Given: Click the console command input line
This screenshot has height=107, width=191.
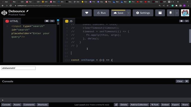Looking at the screenshot, I should pyautogui.click(x=95, y=100).
